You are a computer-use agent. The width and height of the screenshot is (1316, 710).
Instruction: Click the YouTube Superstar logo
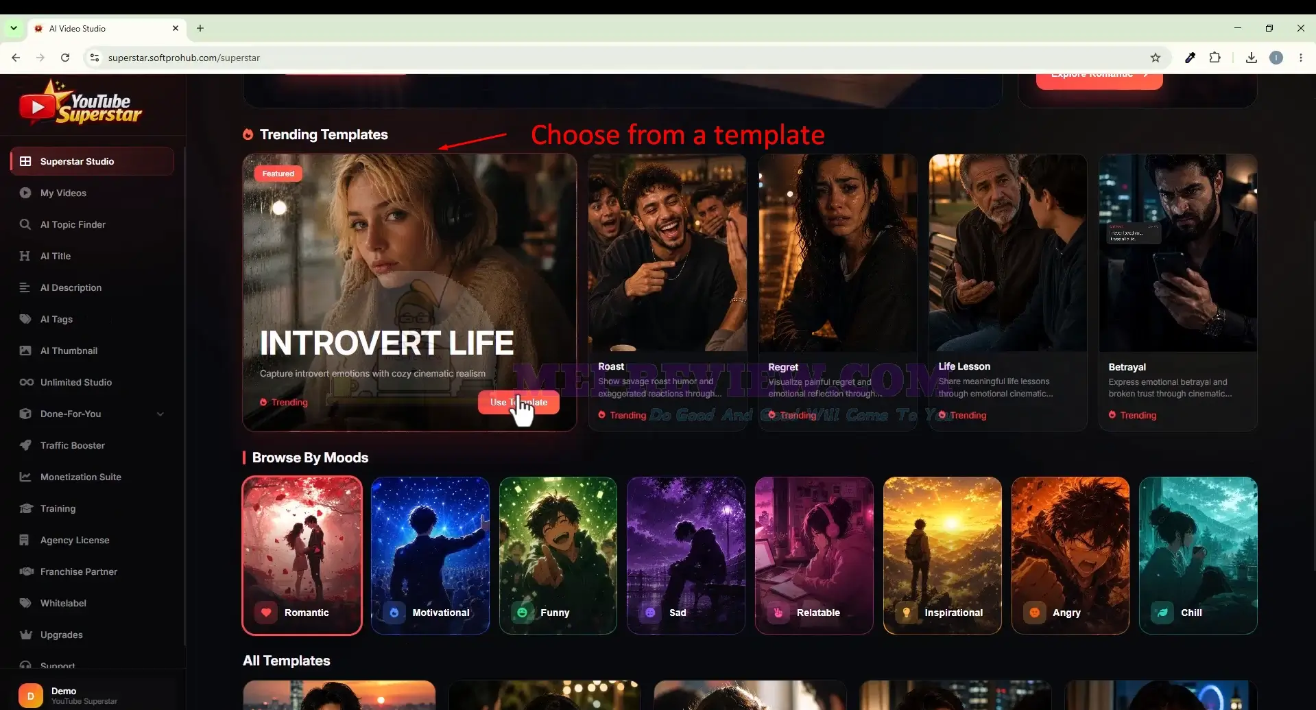pyautogui.click(x=80, y=103)
